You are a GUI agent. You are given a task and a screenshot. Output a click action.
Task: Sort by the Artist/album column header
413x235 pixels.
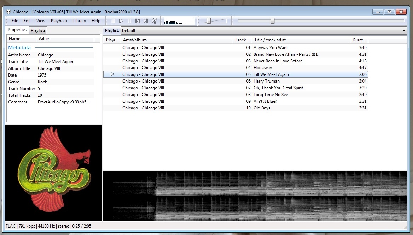176,40
